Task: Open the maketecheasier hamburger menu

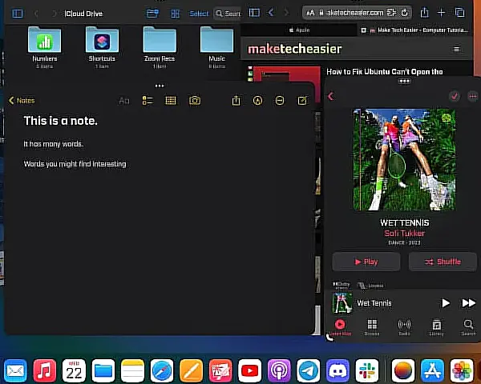Action: coord(457,49)
